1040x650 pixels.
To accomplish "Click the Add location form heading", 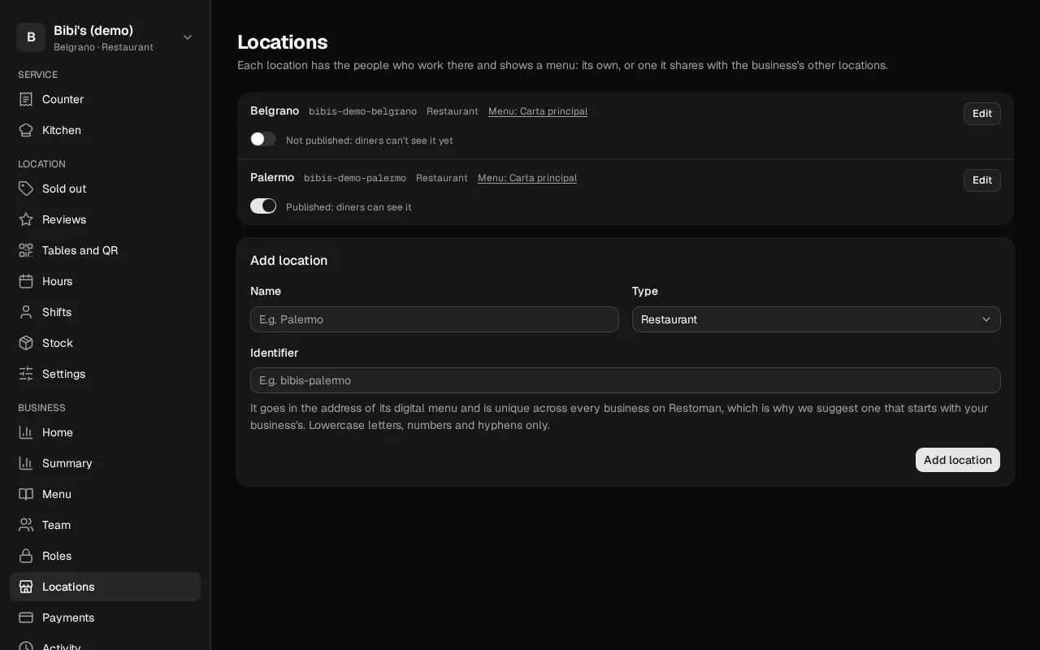I will click(x=288, y=261).
